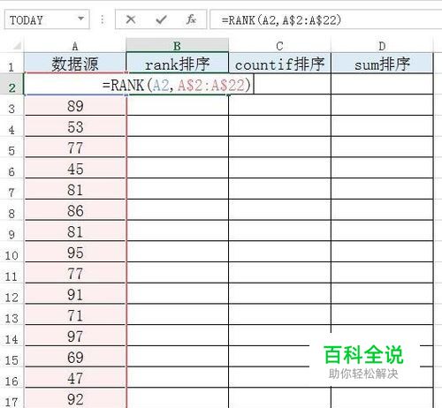Expand the Name Box dropdown arrow

point(80,19)
